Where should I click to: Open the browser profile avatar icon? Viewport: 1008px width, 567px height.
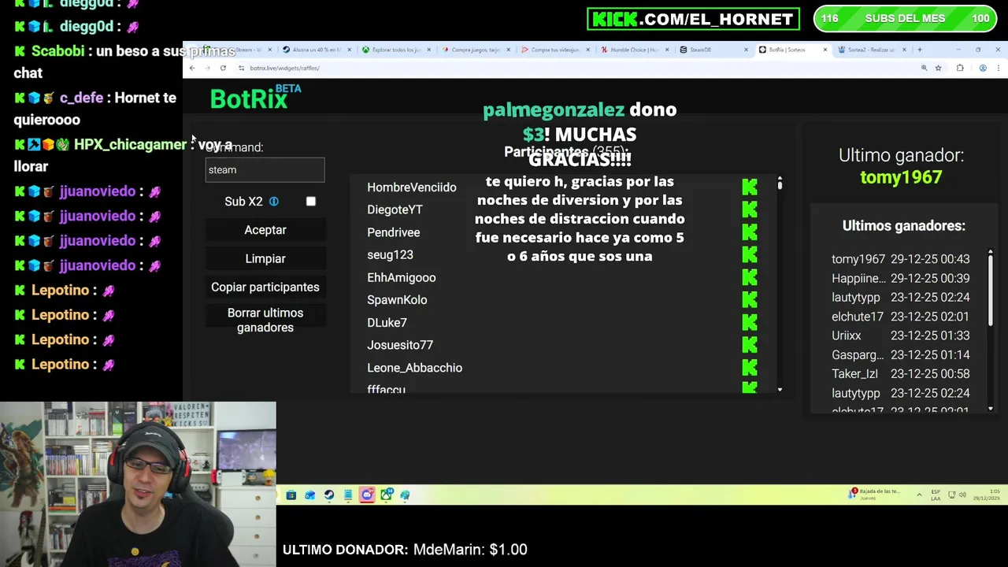[x=983, y=69]
